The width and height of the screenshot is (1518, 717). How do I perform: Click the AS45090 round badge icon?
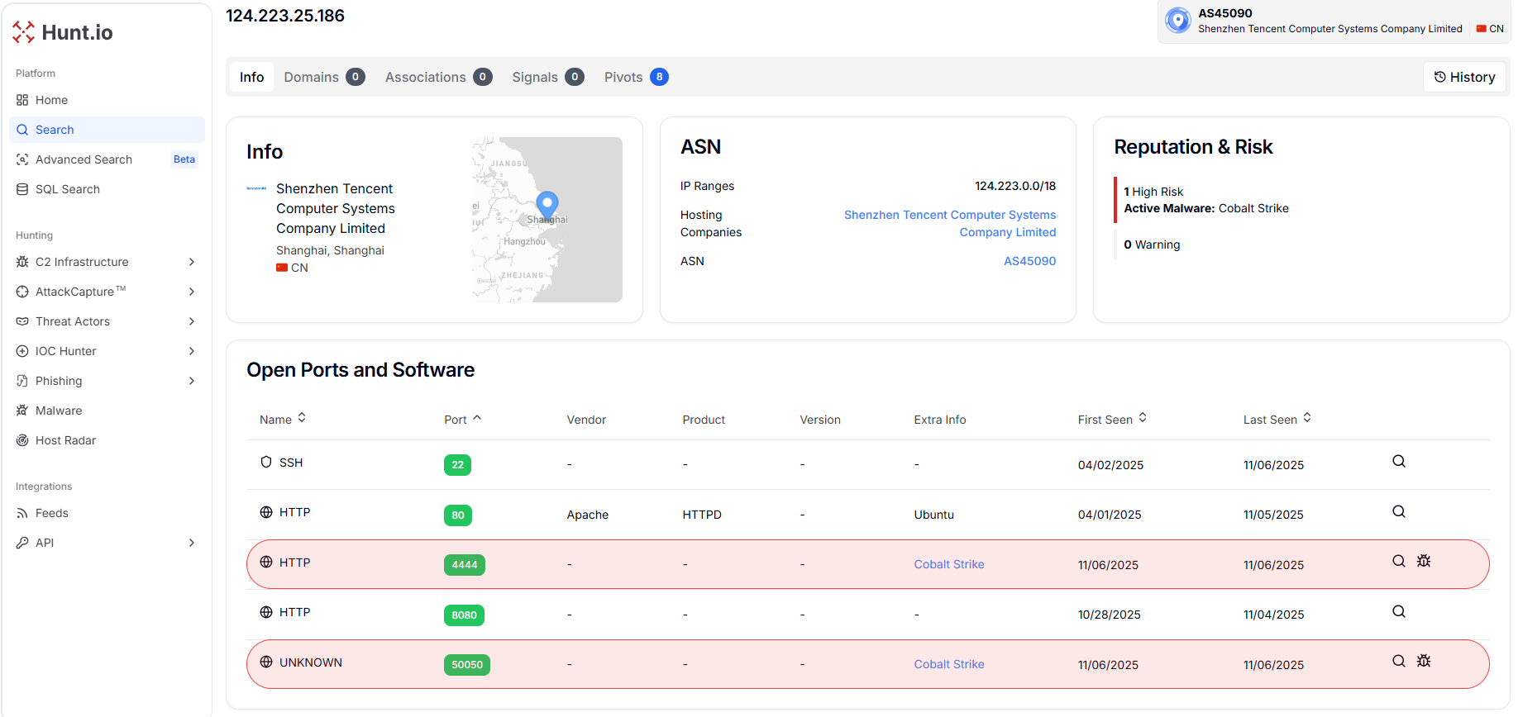pos(1178,20)
